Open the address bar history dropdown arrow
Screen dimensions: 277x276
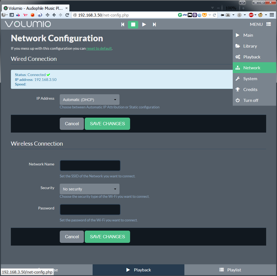[210, 15]
